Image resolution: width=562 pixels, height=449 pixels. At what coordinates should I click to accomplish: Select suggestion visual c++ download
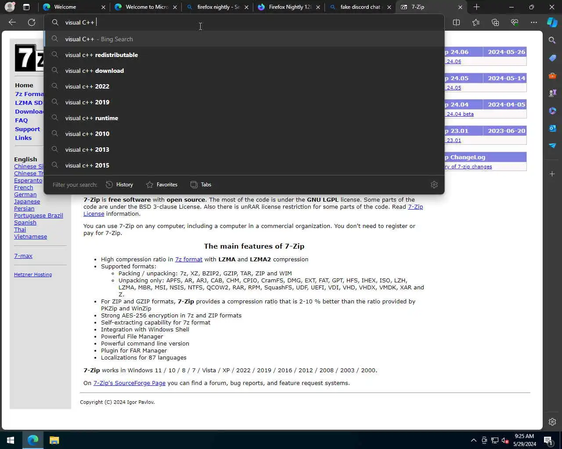(244, 71)
